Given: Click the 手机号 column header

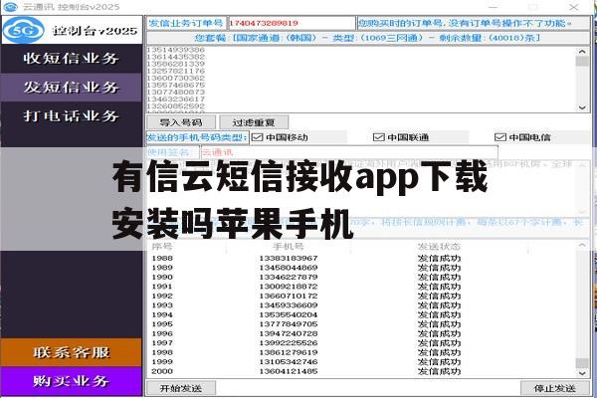Looking at the screenshot, I should click(289, 247).
